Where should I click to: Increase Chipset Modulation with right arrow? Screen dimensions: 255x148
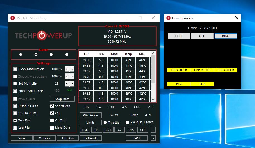(x=72, y=76)
